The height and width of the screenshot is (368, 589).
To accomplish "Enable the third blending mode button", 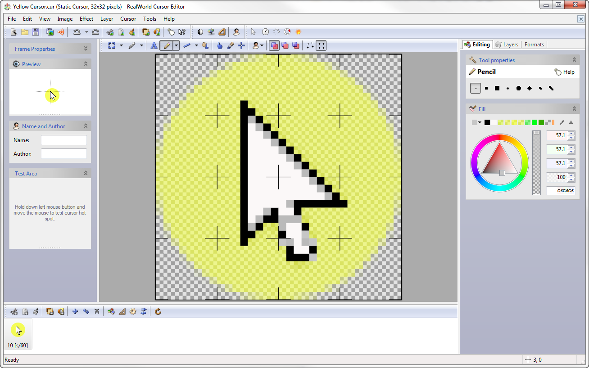I will (296, 45).
